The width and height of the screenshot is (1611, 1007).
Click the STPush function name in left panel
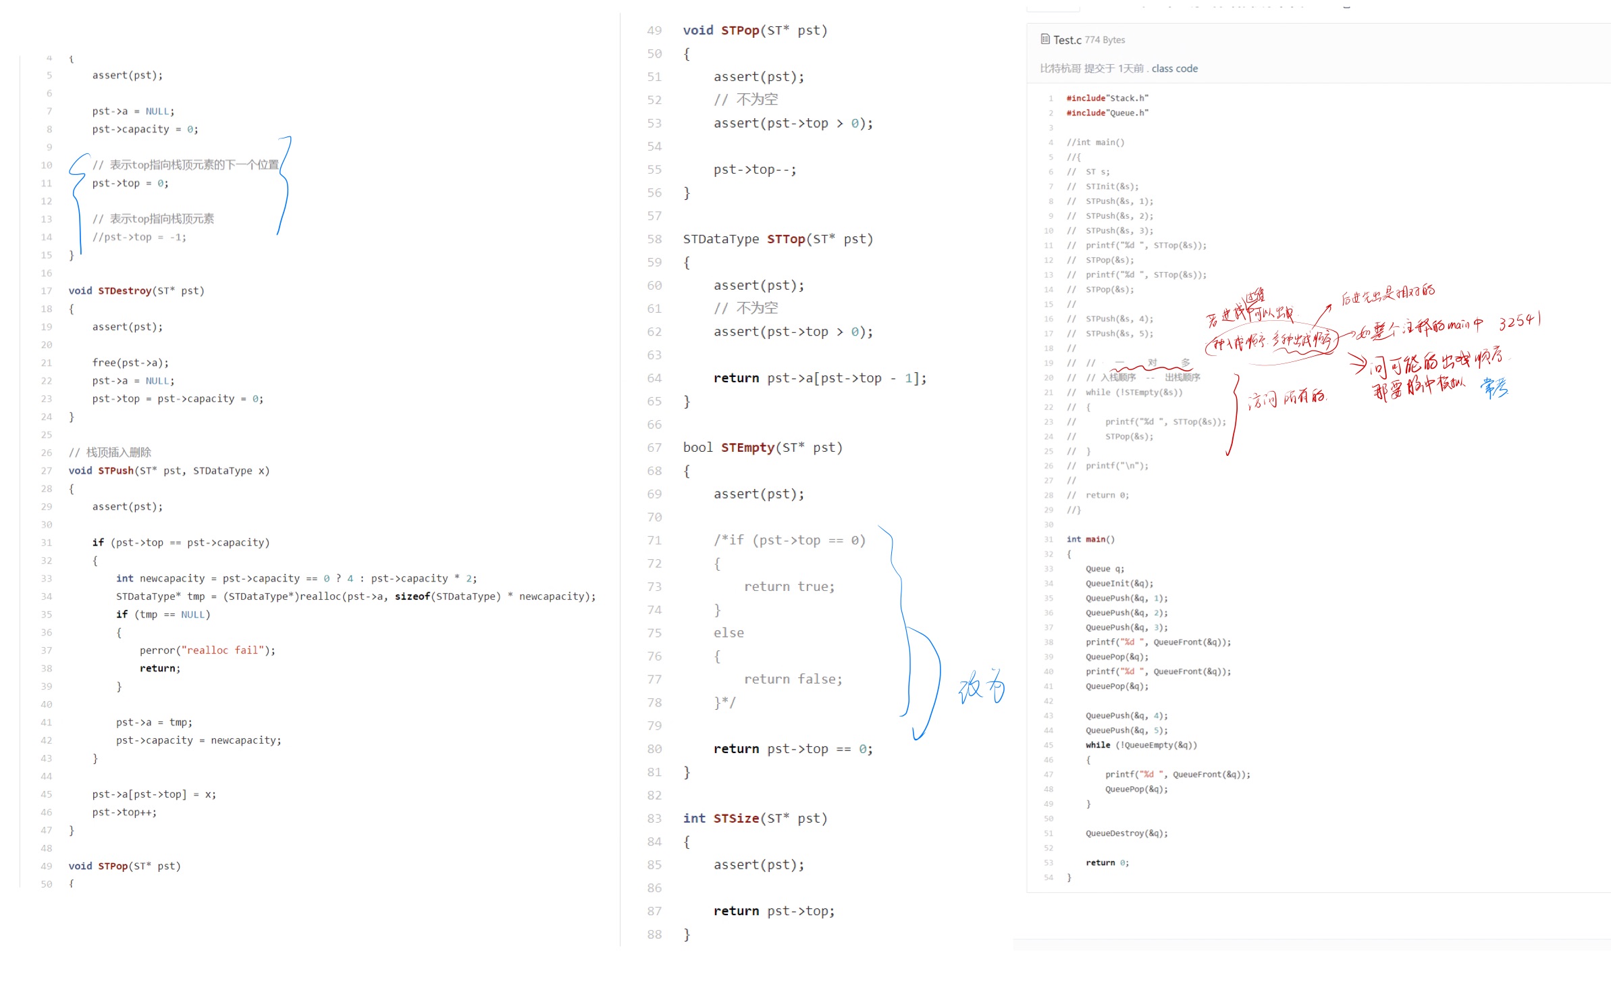(115, 470)
